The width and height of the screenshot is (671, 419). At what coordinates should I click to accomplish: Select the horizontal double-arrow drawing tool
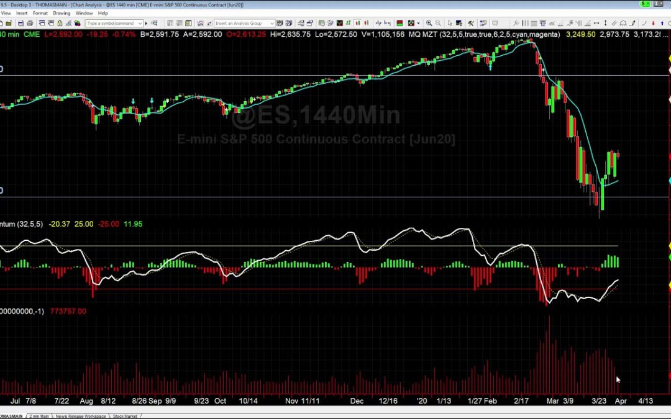596,23
